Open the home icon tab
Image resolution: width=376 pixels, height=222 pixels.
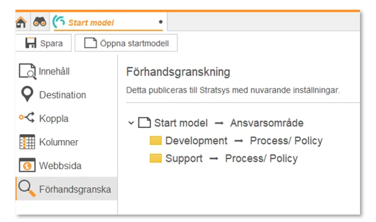(x=21, y=22)
